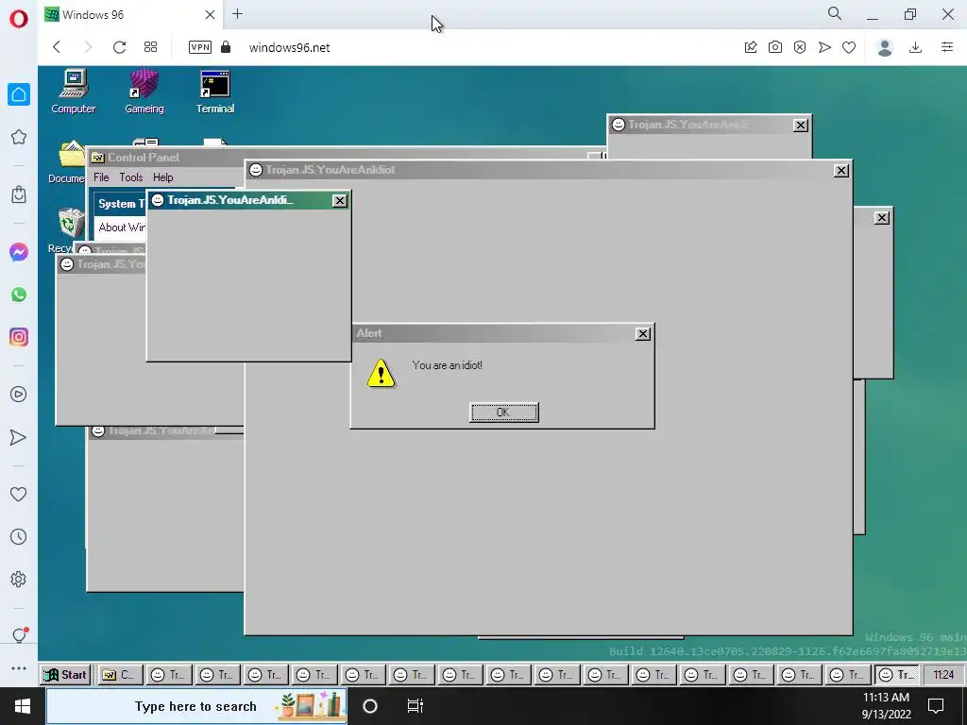Open Instagram in Opera sidebar
This screenshot has width=967, height=725.
click(19, 337)
